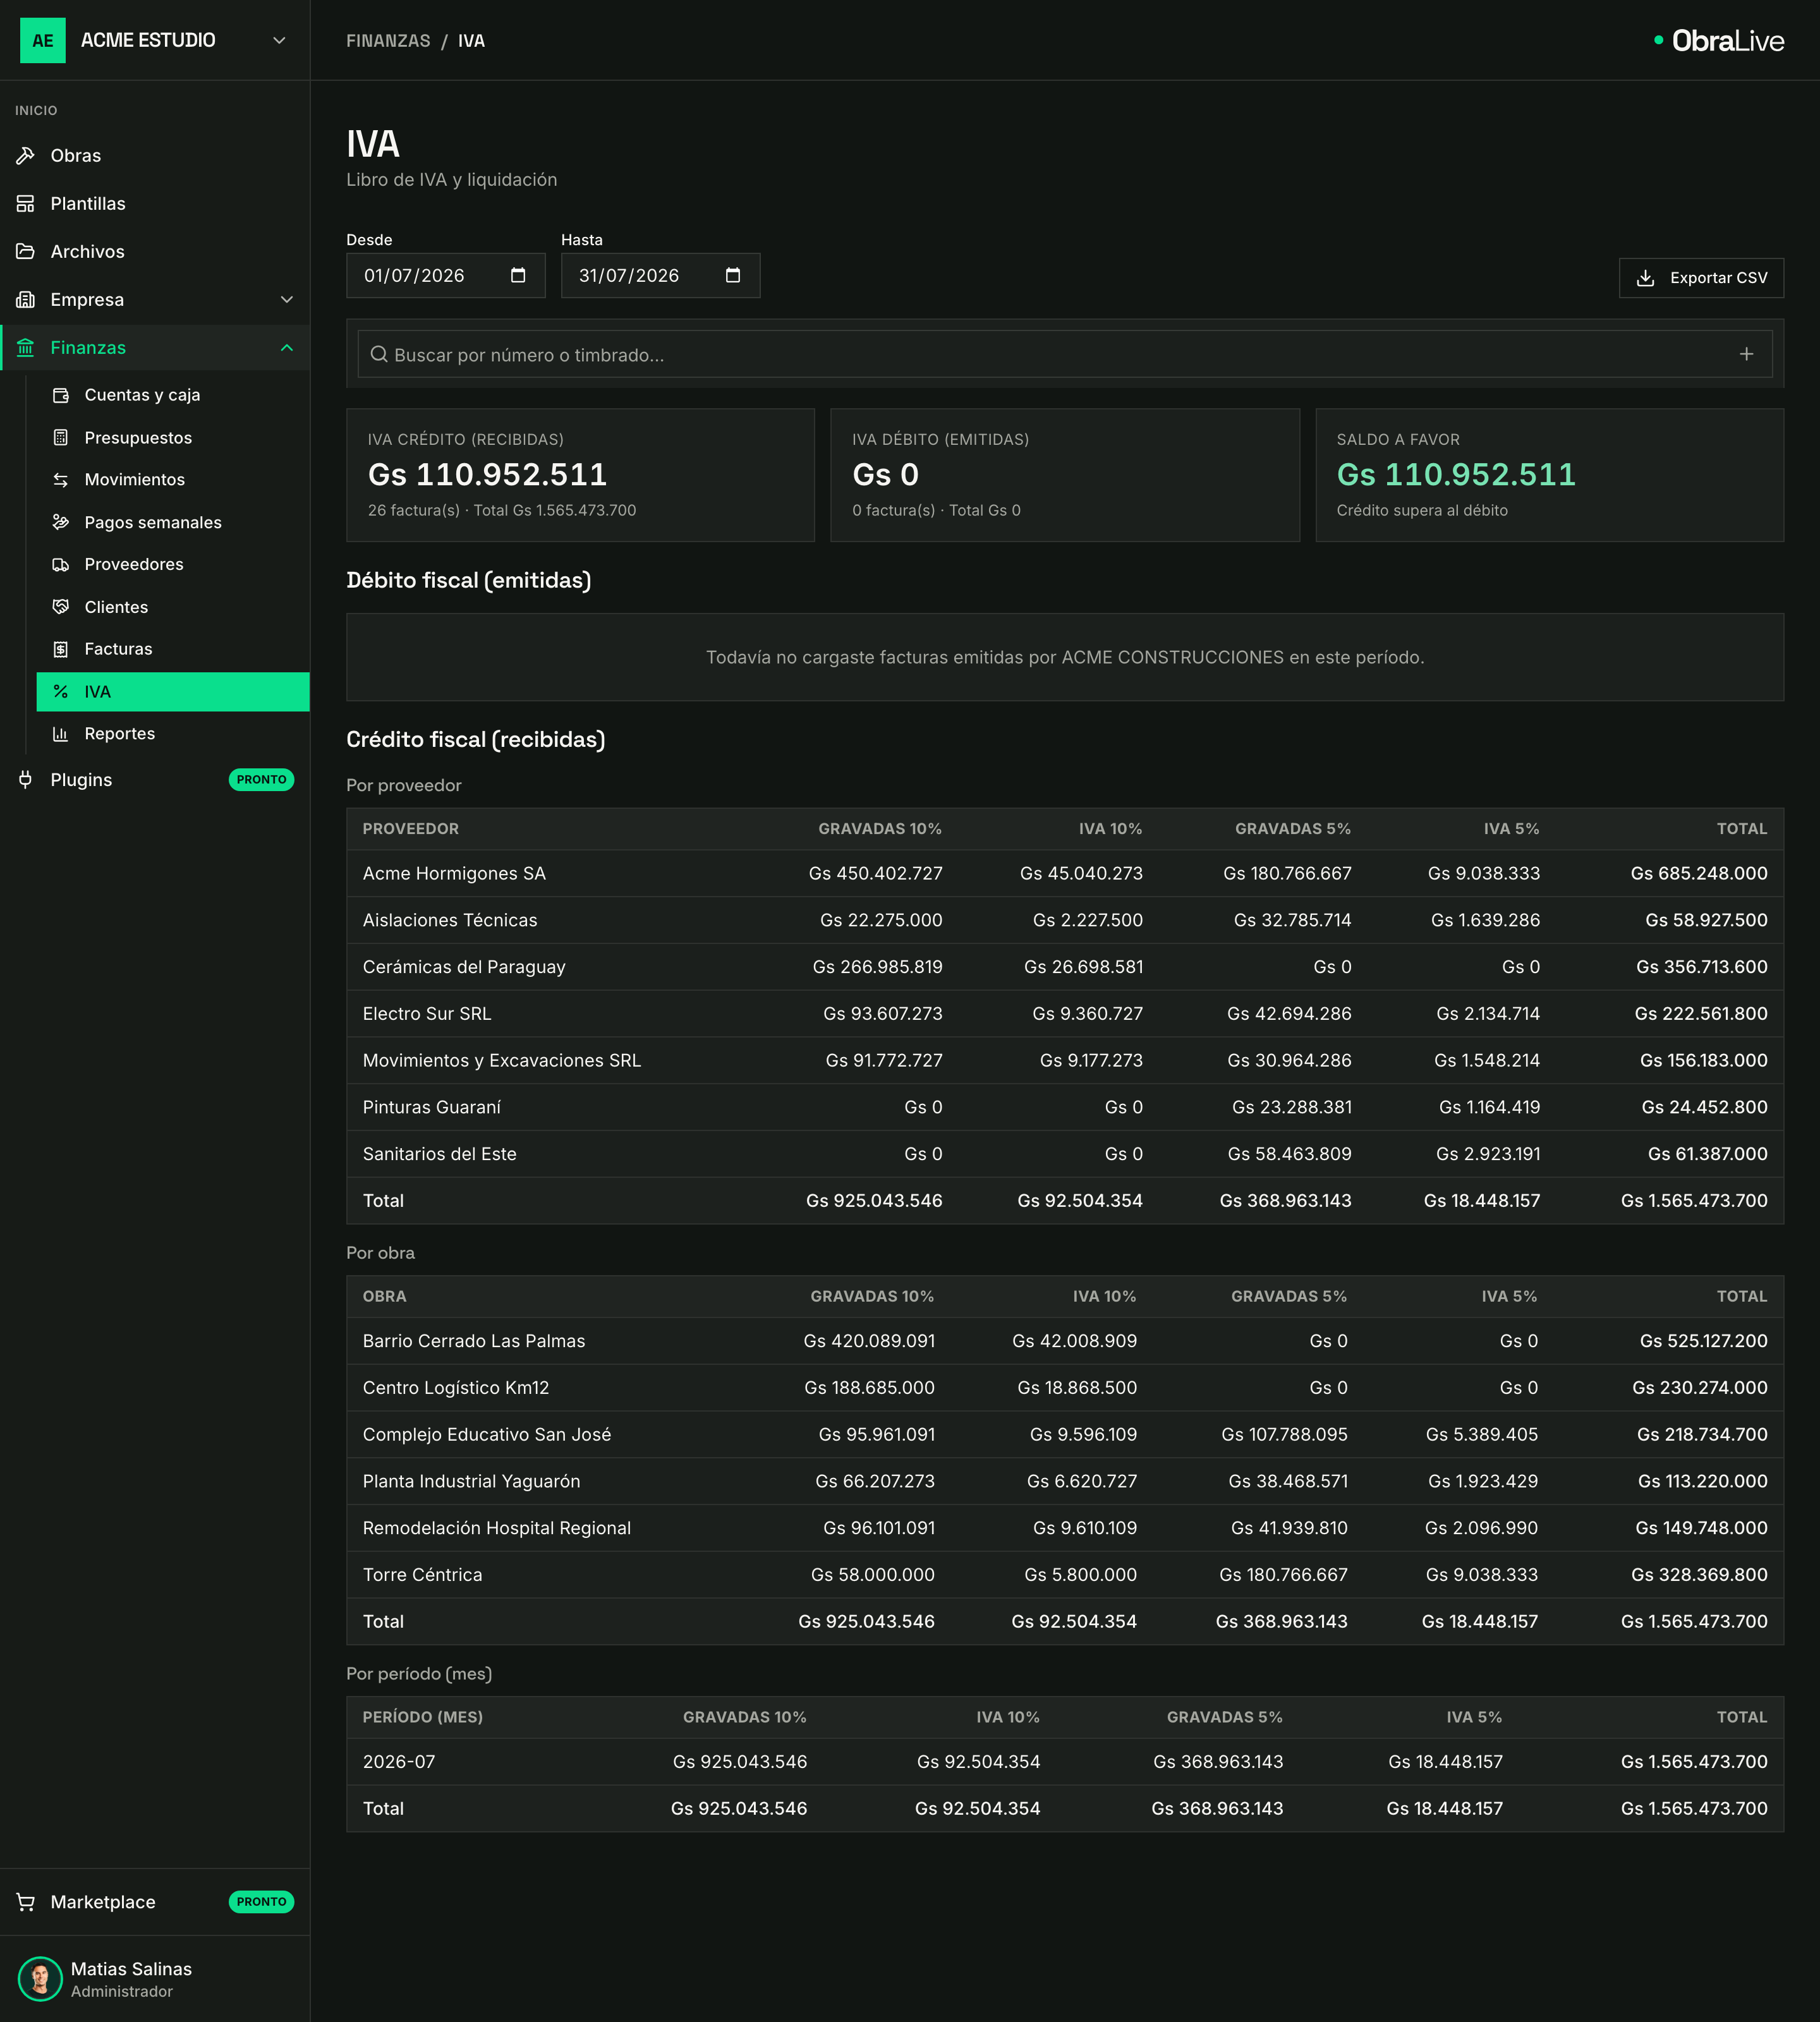Click the Proveedores truck icon

point(61,564)
